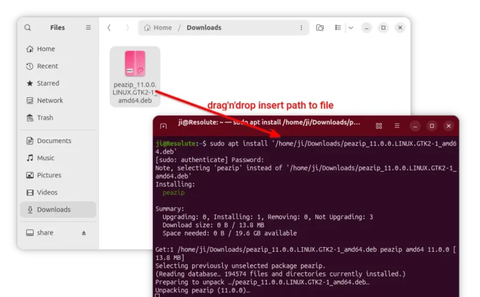This screenshot has width=480, height=297.
Task: Click the folder search icon beside path bar
Action: pos(320,28)
